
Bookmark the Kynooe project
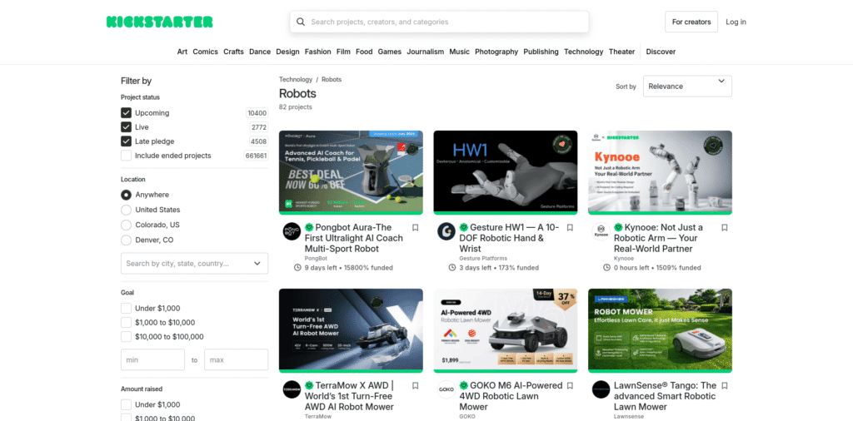click(724, 228)
